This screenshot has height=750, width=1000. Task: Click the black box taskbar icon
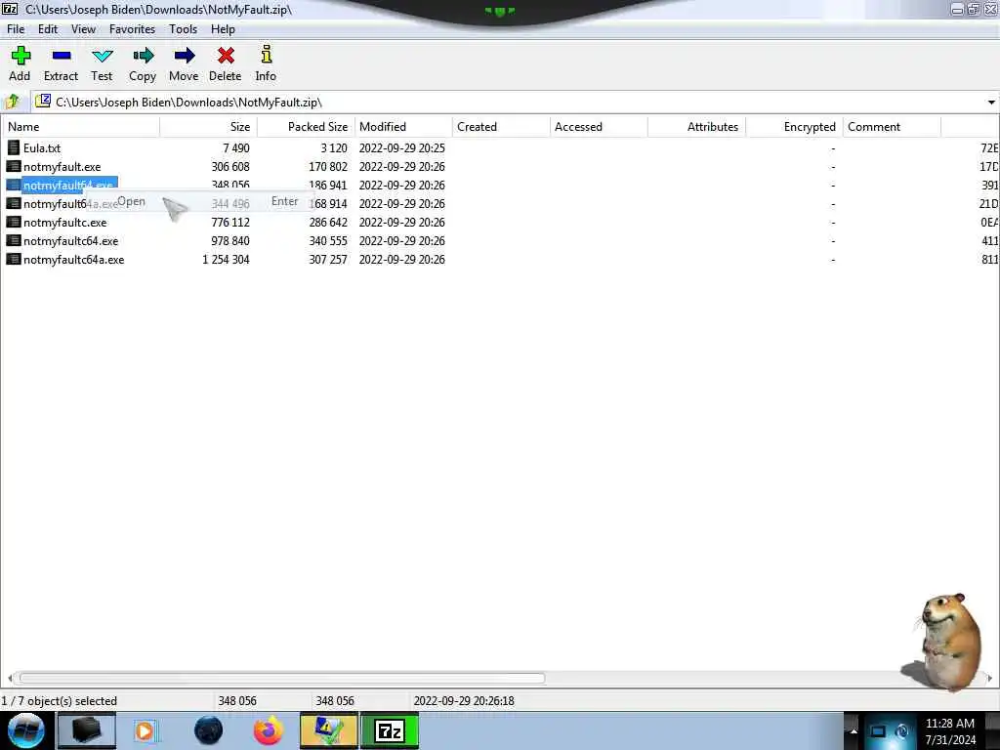[87, 730]
